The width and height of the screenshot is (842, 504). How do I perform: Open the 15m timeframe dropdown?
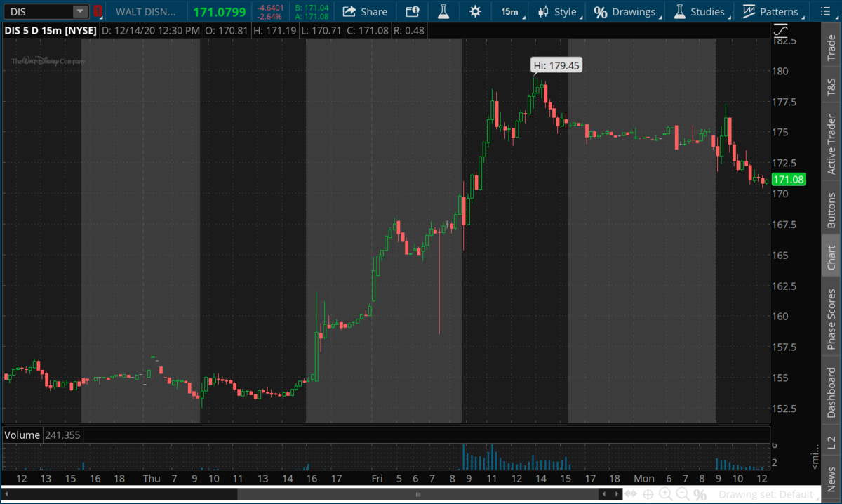[510, 11]
